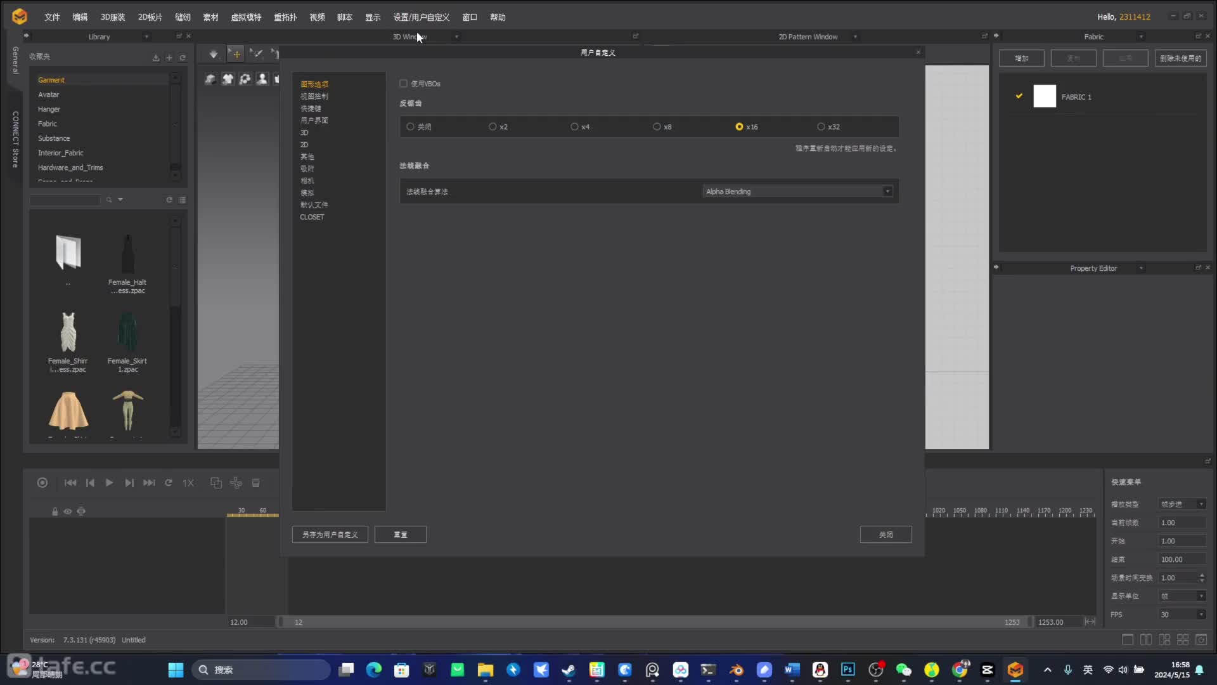
Task: Open the 虚拟模特 menu
Action: pyautogui.click(x=246, y=17)
